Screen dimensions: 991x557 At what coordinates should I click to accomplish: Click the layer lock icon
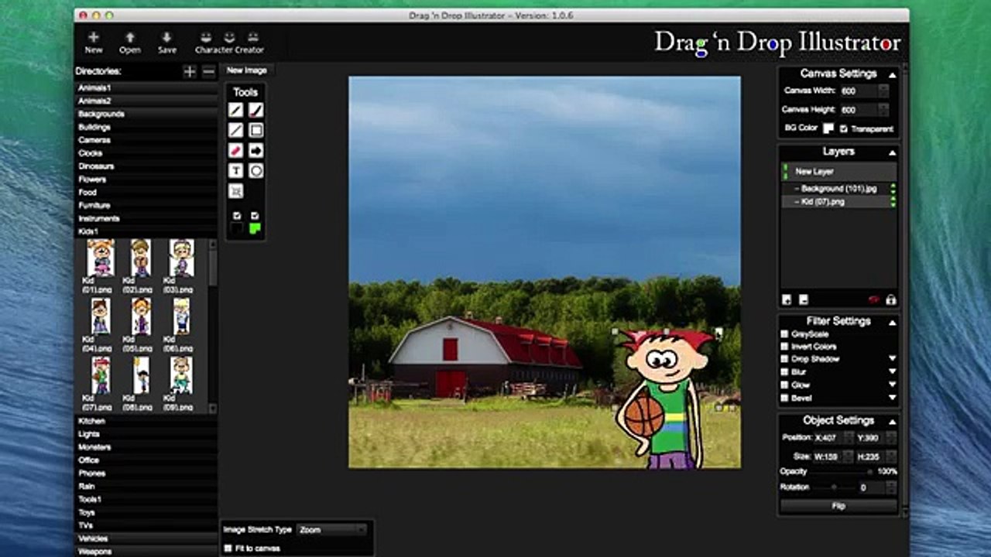pos(890,300)
